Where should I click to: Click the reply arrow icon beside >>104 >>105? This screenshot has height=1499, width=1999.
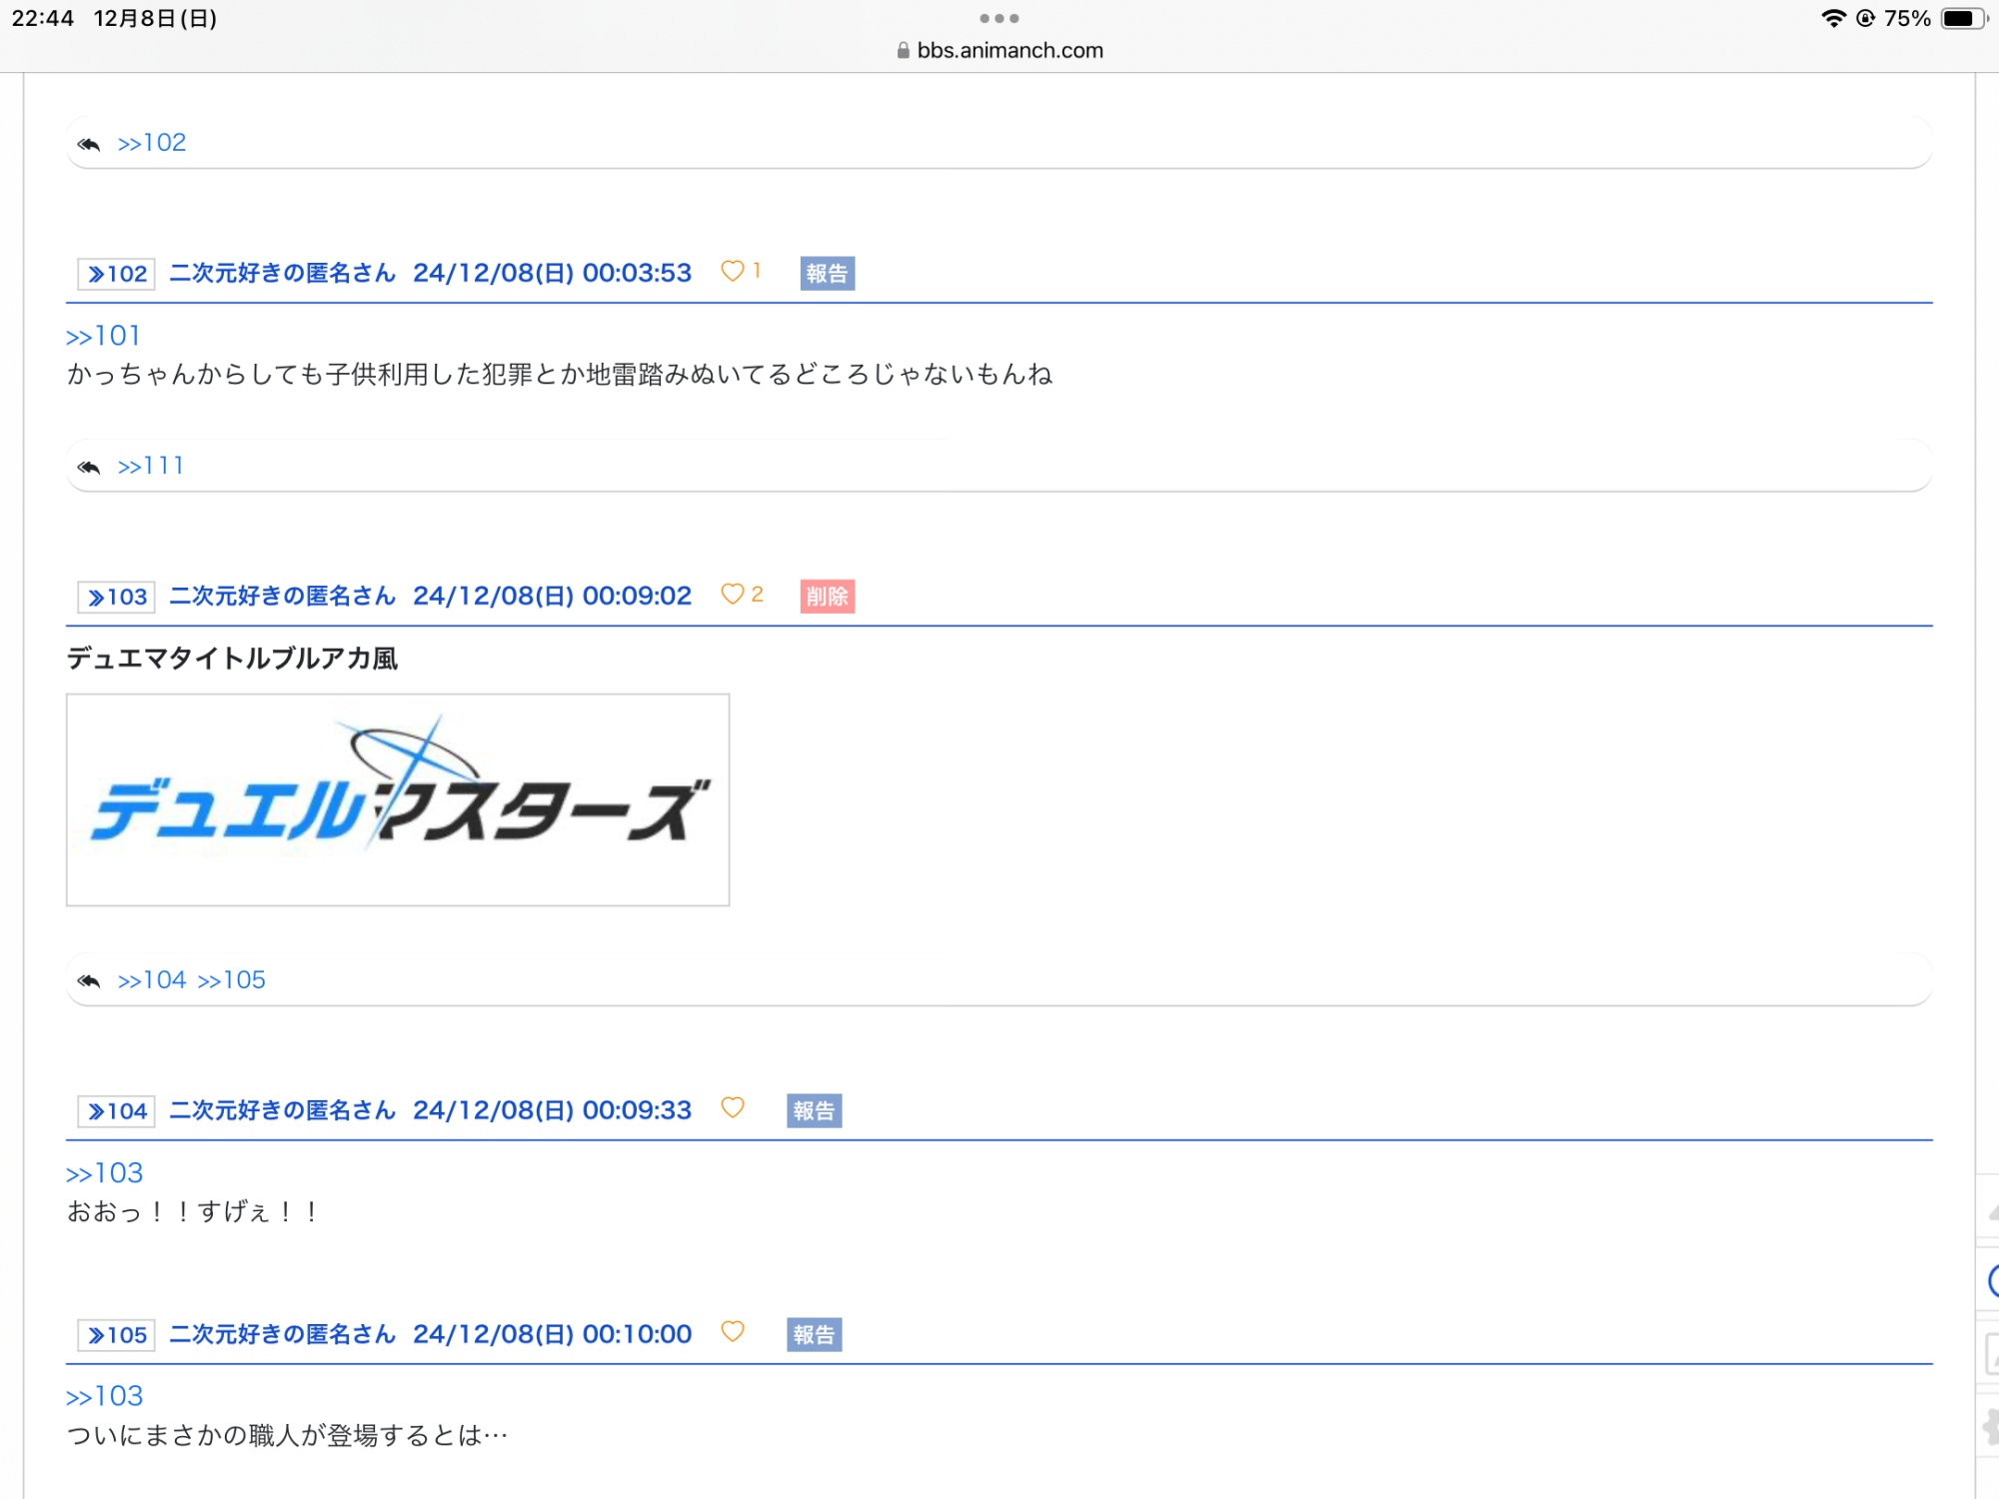tap(89, 980)
